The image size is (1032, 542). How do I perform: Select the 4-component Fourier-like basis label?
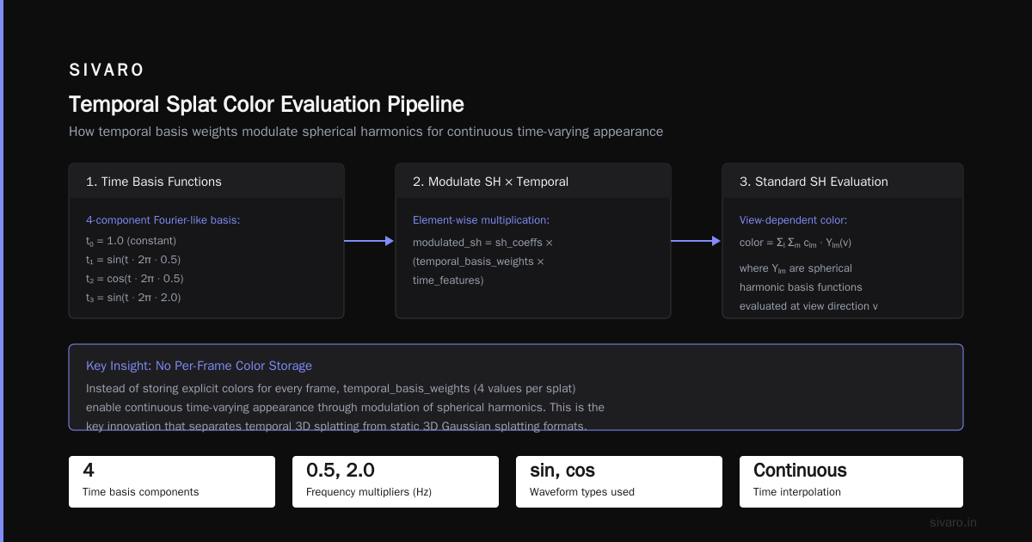pyautogui.click(x=163, y=220)
